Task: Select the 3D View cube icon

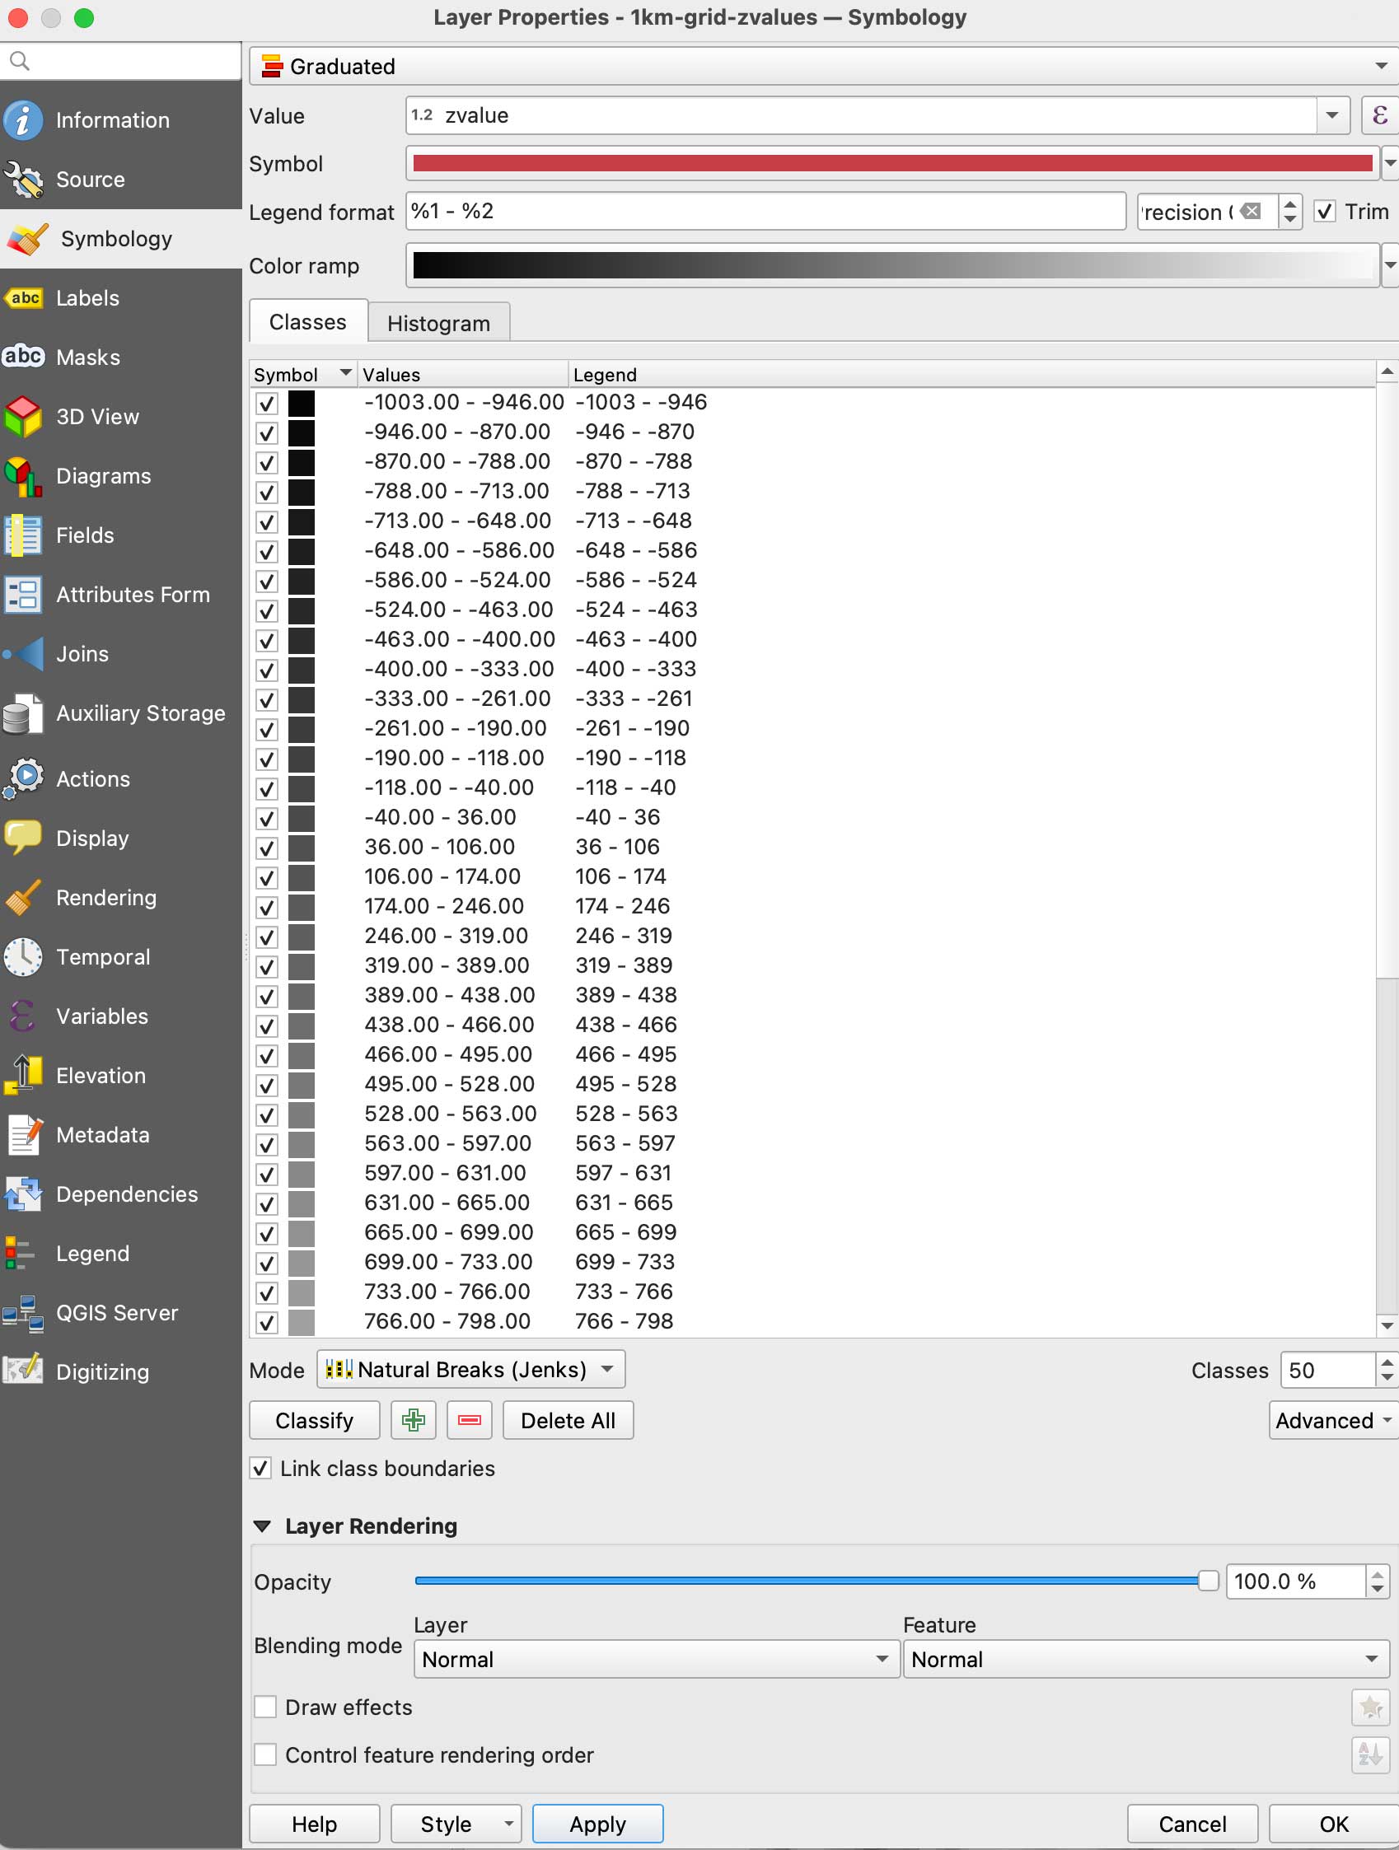Action: (x=23, y=417)
